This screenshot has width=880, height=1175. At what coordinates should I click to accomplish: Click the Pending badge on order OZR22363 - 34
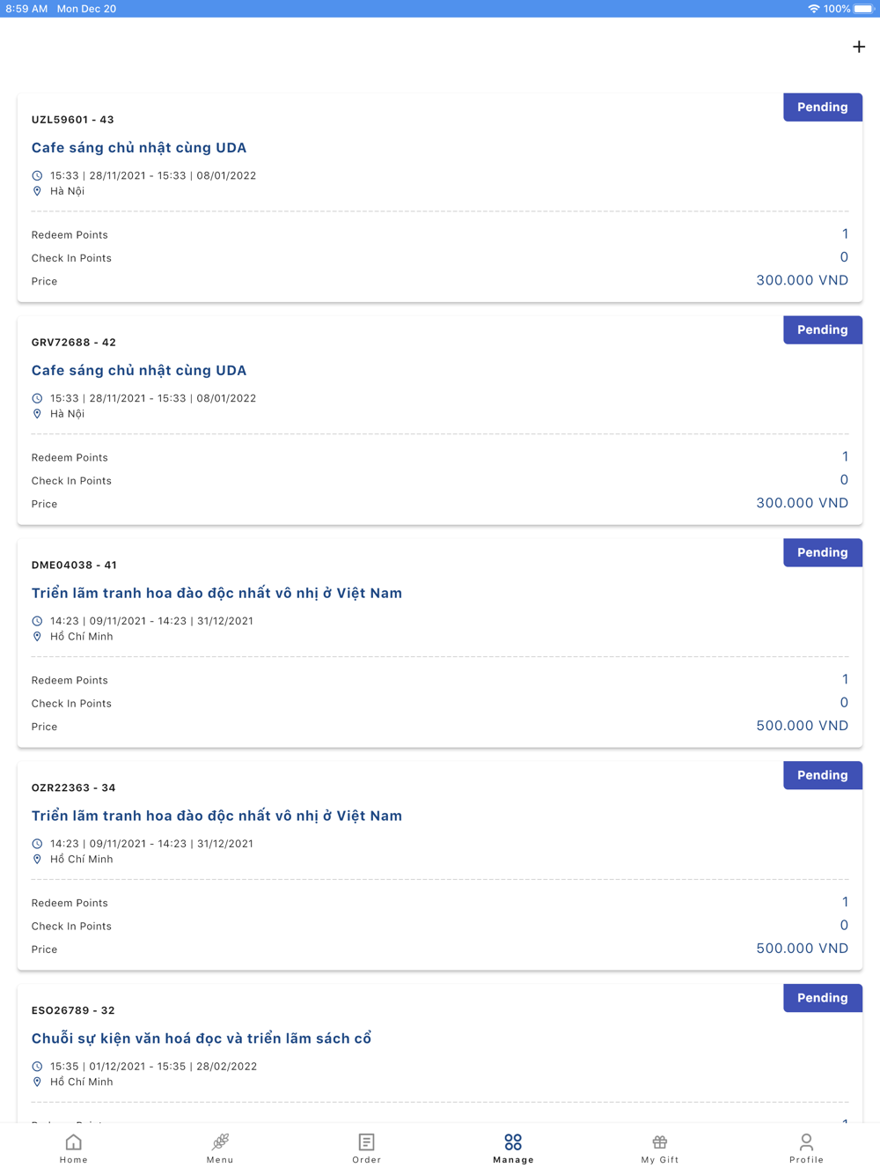coord(823,776)
